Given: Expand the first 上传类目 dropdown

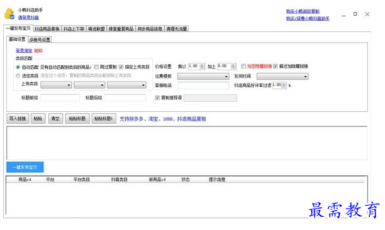Looking at the screenshot, I should click(56, 85).
